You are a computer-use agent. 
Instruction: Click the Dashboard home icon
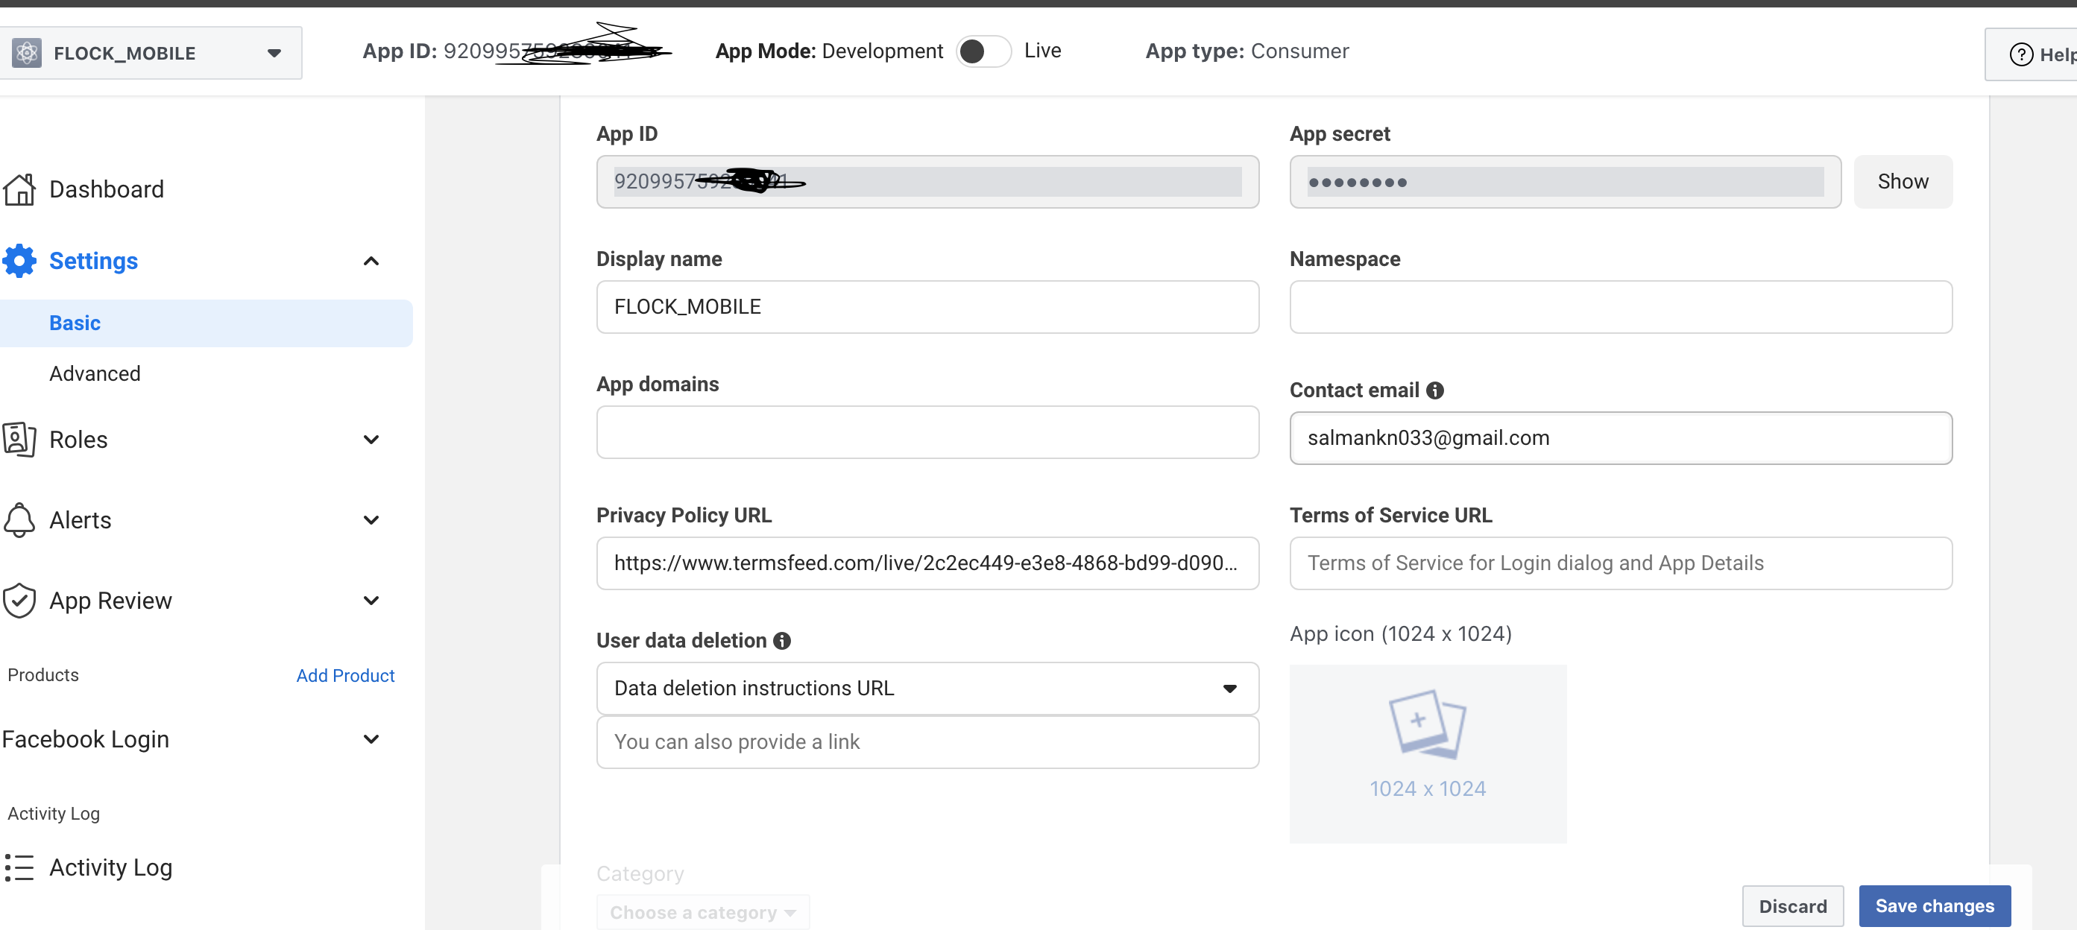click(x=19, y=189)
